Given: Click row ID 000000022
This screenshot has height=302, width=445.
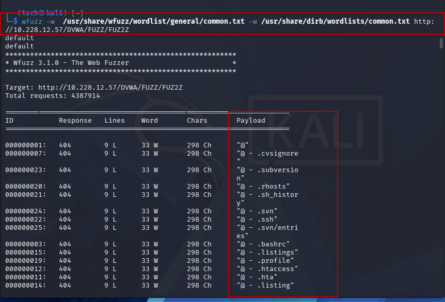Looking at the screenshot, I should (25, 219).
